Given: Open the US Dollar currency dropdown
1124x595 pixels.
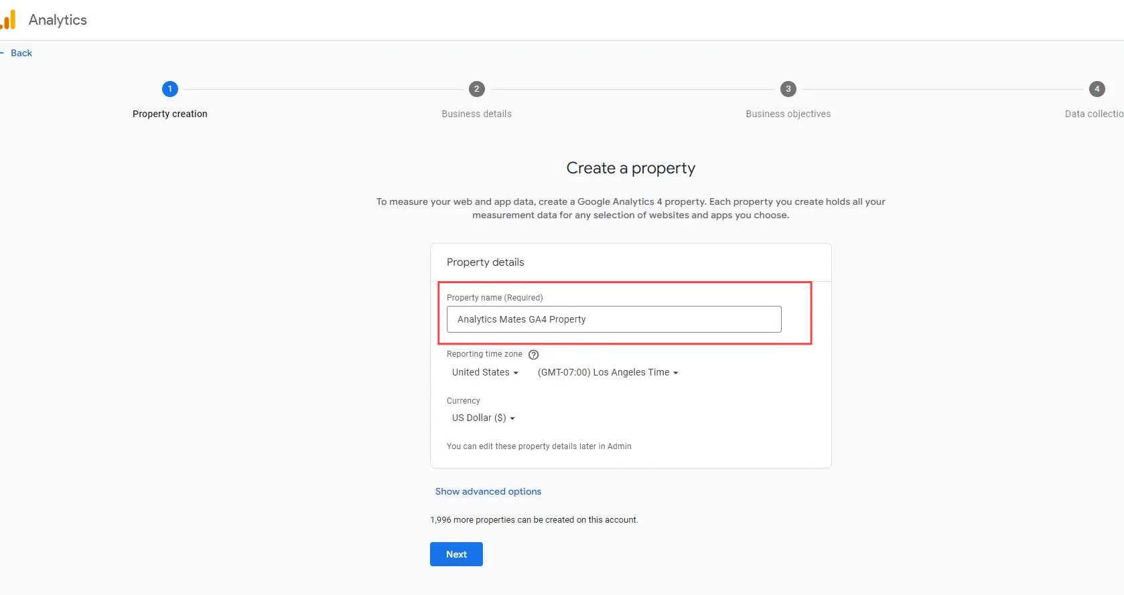Looking at the screenshot, I should coord(483,418).
